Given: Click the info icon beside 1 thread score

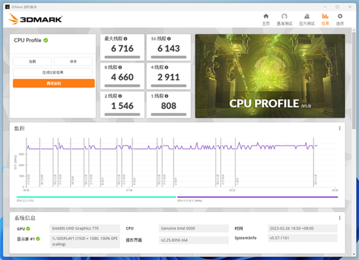Looking at the screenshot, I should (x=166, y=96).
